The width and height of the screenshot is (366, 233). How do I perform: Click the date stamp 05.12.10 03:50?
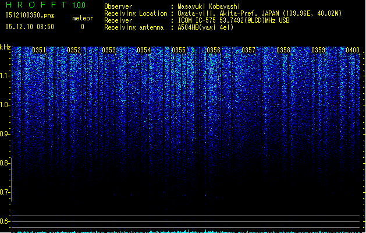(x=30, y=27)
